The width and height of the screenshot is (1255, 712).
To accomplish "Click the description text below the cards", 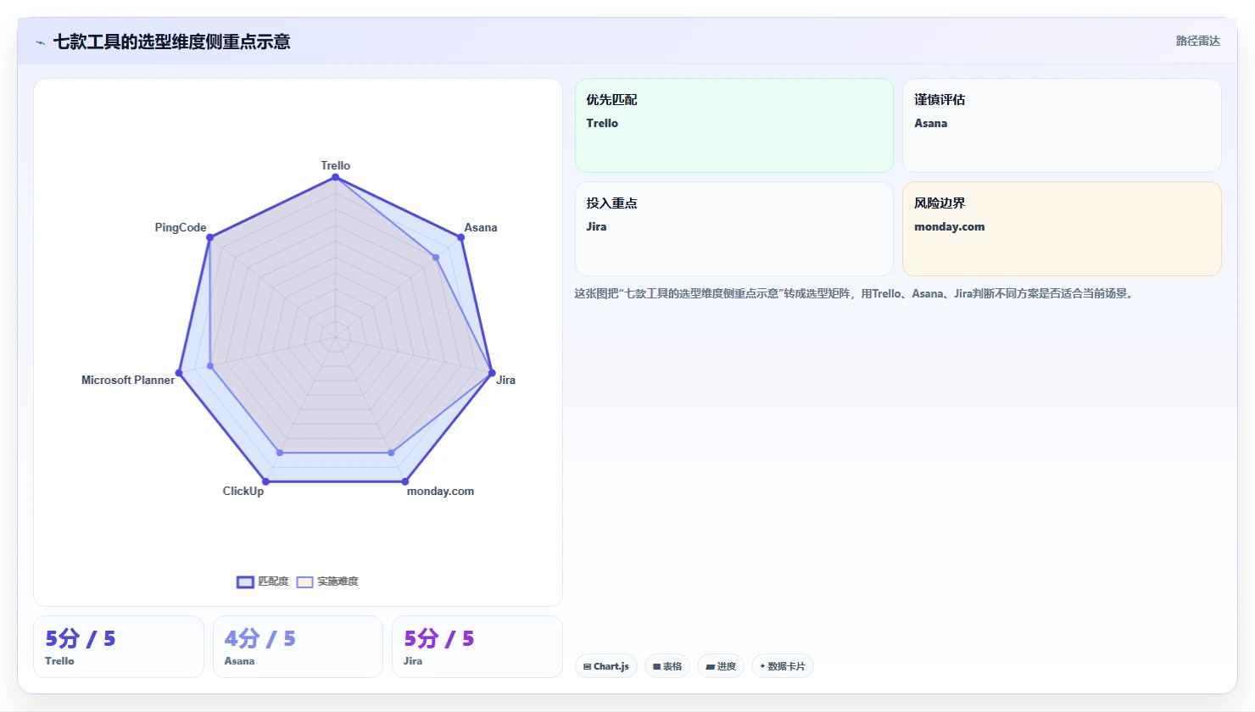I will [855, 293].
